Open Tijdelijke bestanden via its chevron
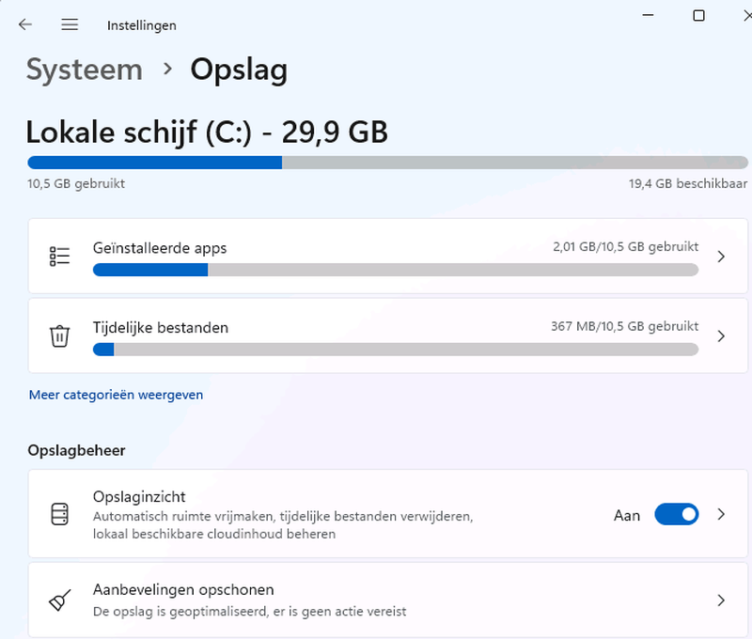Image resolution: width=752 pixels, height=639 pixels. pos(721,336)
